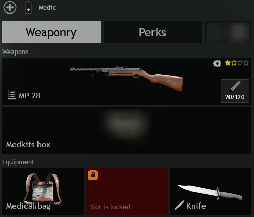Click the orange padlock icon
Screen dimensions: 254x217
(93, 175)
